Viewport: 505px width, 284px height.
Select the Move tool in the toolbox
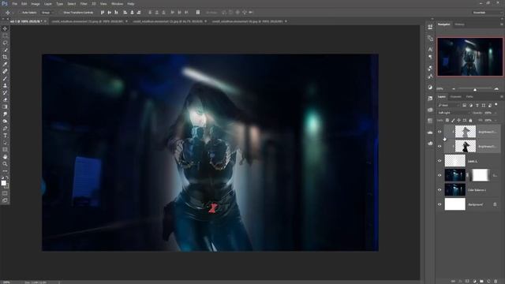(5, 28)
